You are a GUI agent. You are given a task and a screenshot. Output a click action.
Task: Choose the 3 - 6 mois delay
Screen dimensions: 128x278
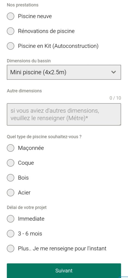(11, 233)
